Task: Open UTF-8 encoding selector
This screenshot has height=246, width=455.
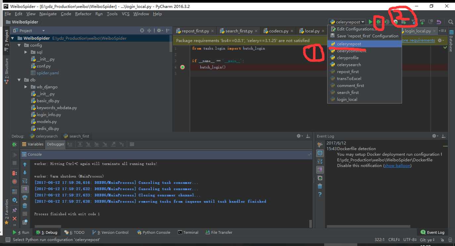Action: click(x=411, y=240)
